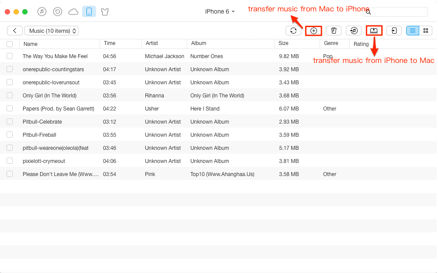This screenshot has width=438, height=273.
Task: Select song The Way You Make Me Feel
Action: click(x=55, y=56)
